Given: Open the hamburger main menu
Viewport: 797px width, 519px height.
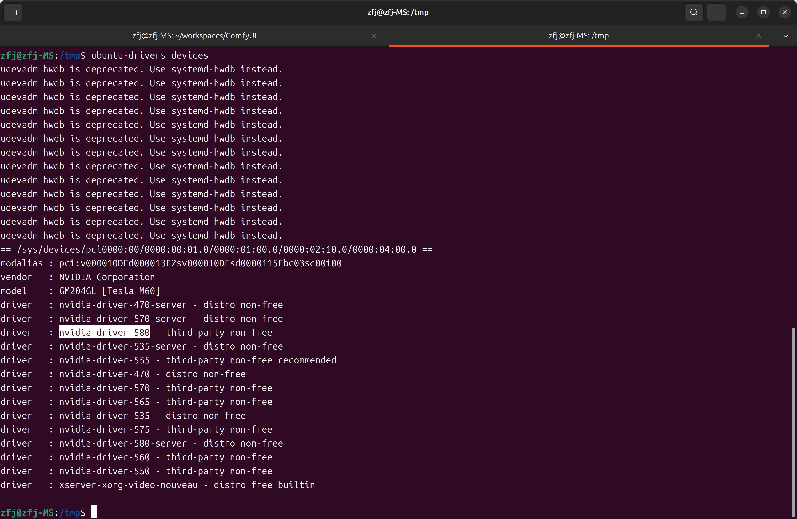Looking at the screenshot, I should (x=716, y=12).
